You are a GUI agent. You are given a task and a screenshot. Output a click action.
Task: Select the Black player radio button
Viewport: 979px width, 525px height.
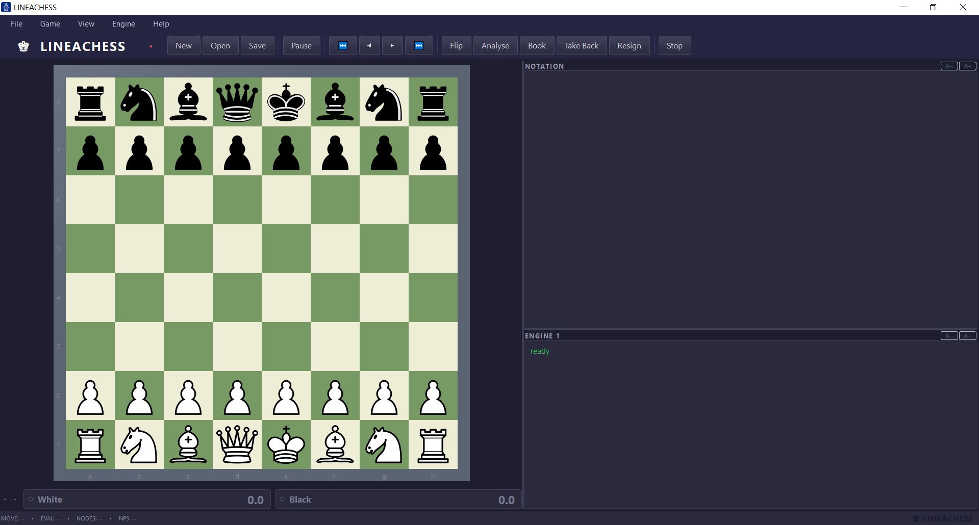(282, 500)
